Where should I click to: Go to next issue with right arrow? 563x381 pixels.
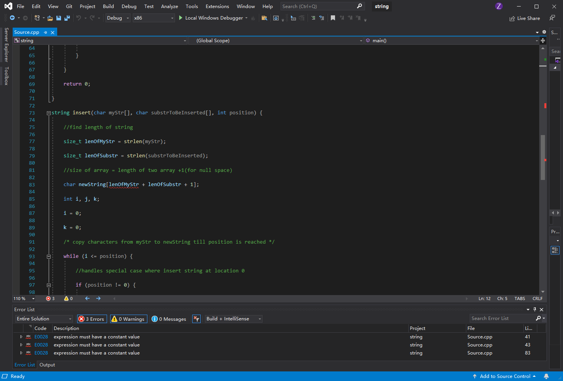[x=98, y=299]
